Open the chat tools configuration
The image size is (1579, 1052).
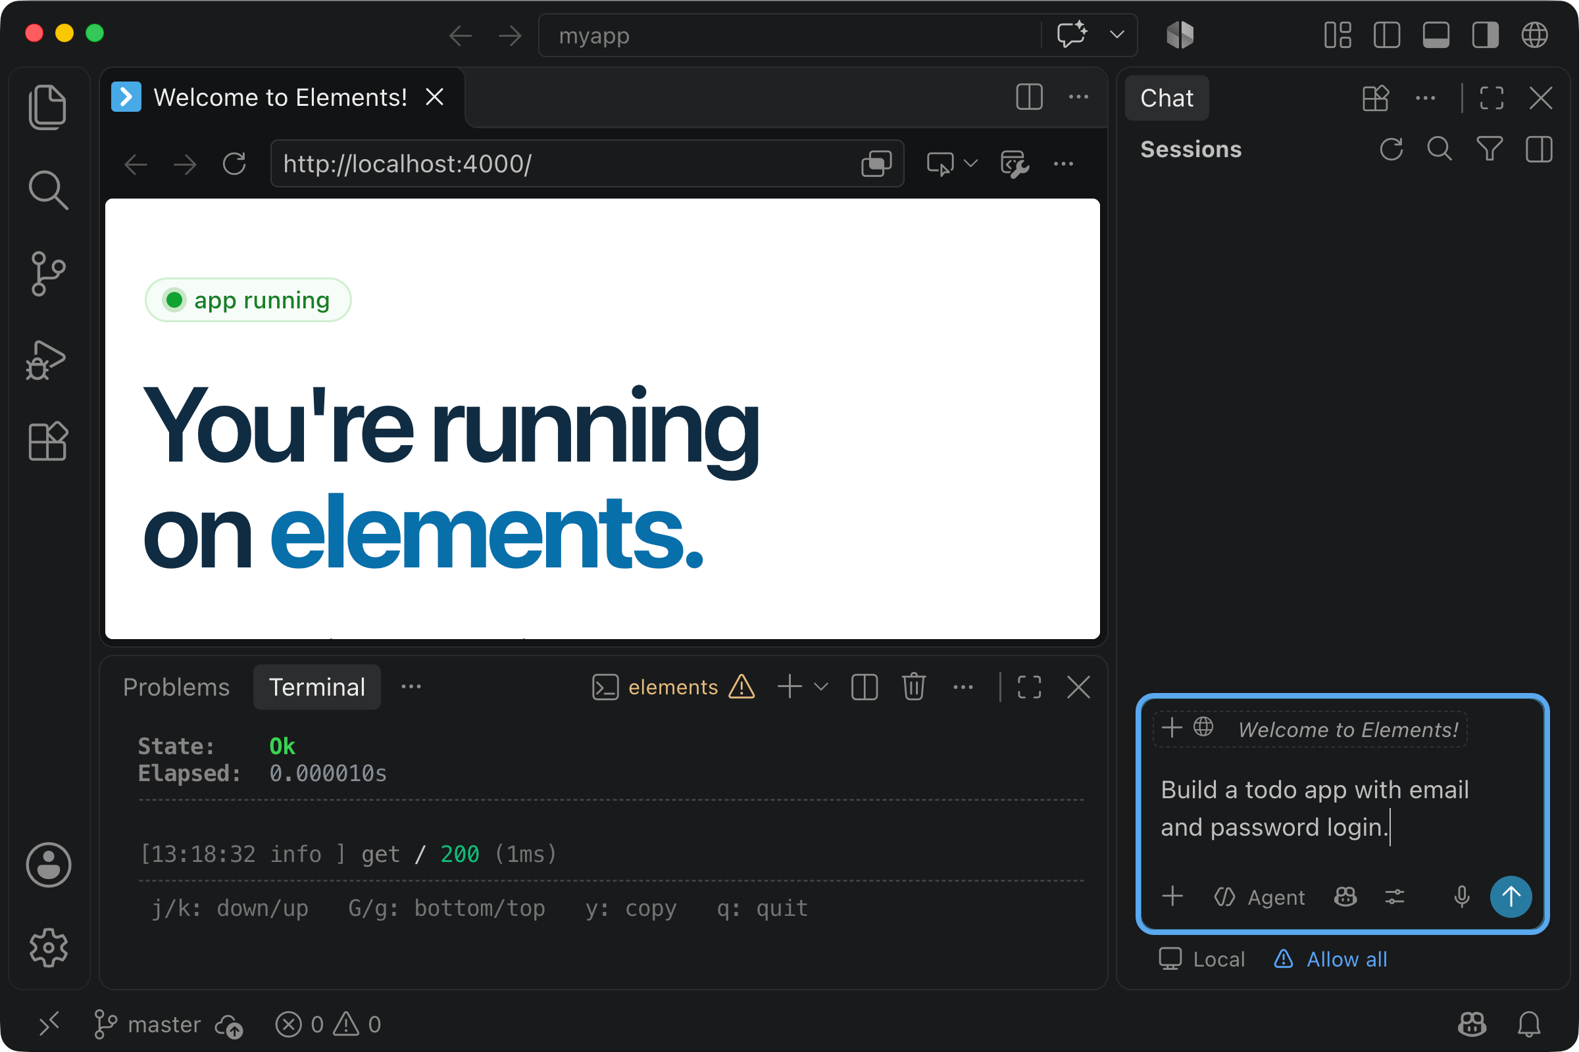click(x=1395, y=897)
